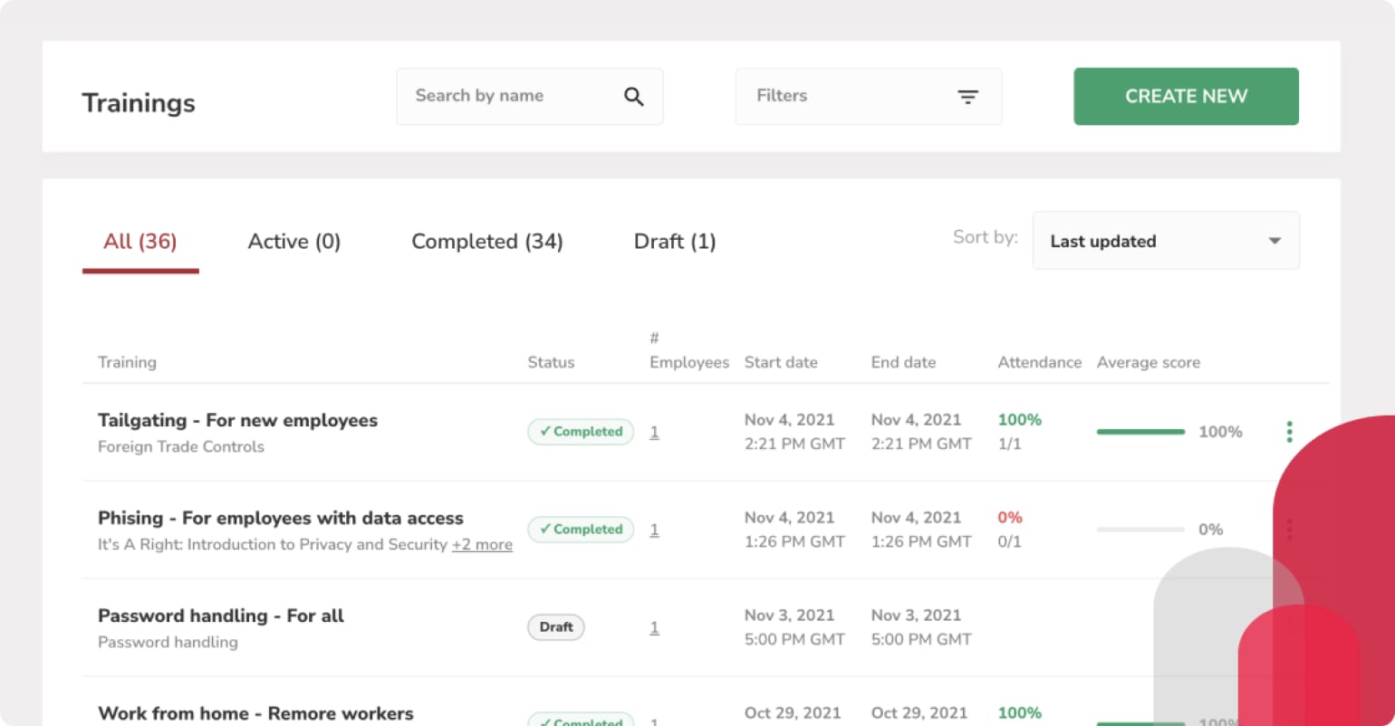Switch to the Active (0) tab
The width and height of the screenshot is (1395, 726).
point(294,242)
